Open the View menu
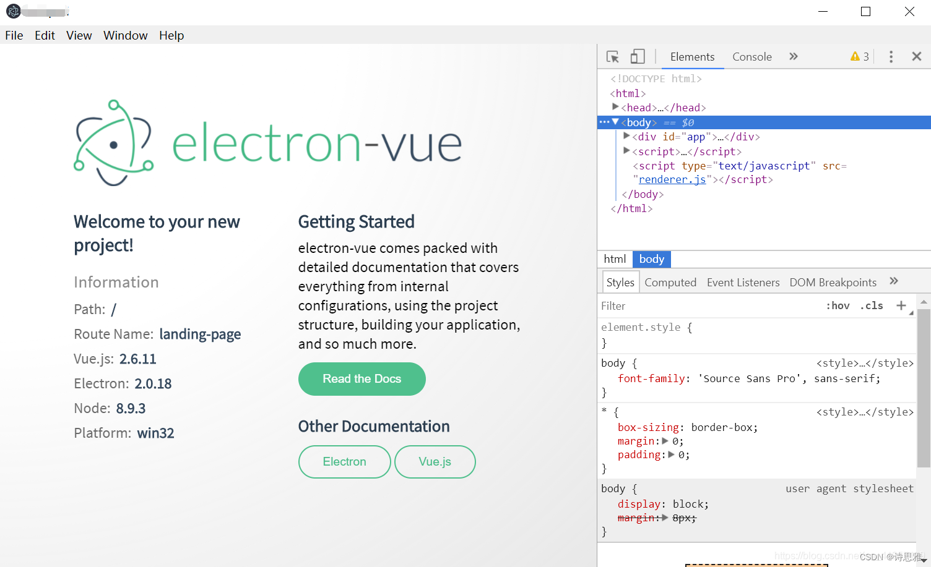931x567 pixels. coord(79,35)
